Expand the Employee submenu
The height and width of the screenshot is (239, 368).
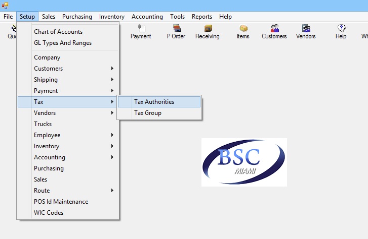coord(68,135)
